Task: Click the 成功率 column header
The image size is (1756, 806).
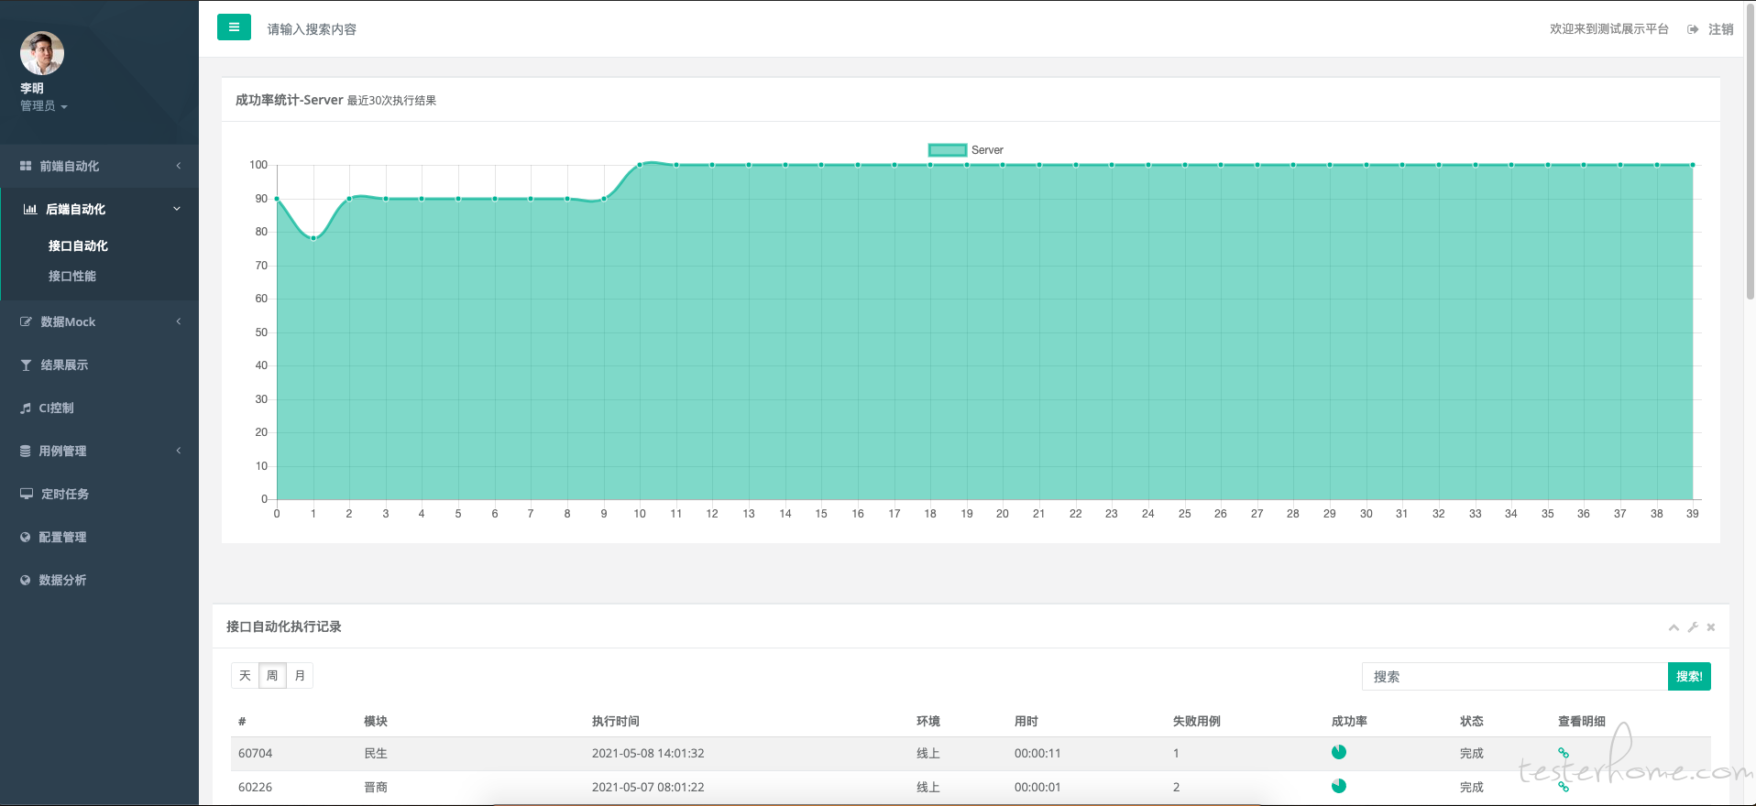Action: (x=1349, y=722)
